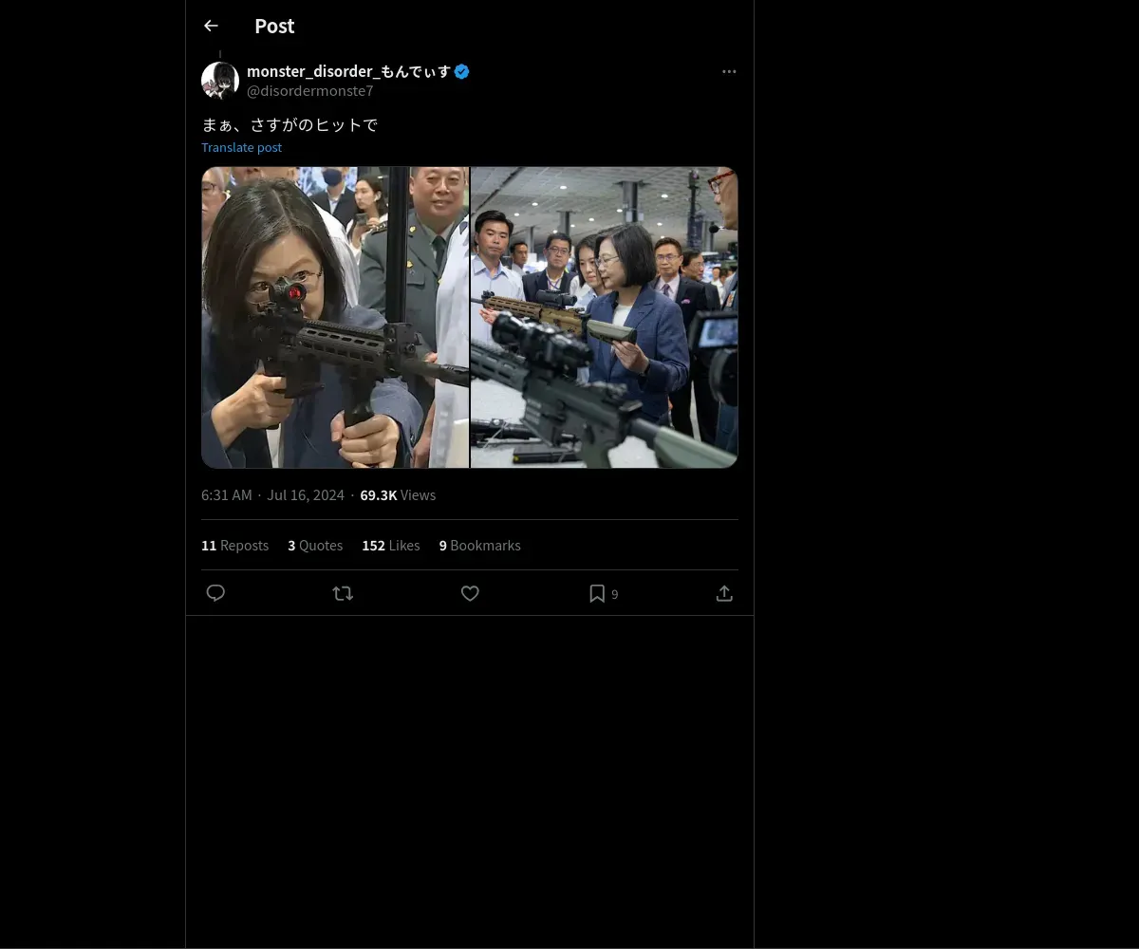Click the back arrow icon

(211, 26)
